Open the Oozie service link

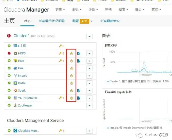point(22,83)
